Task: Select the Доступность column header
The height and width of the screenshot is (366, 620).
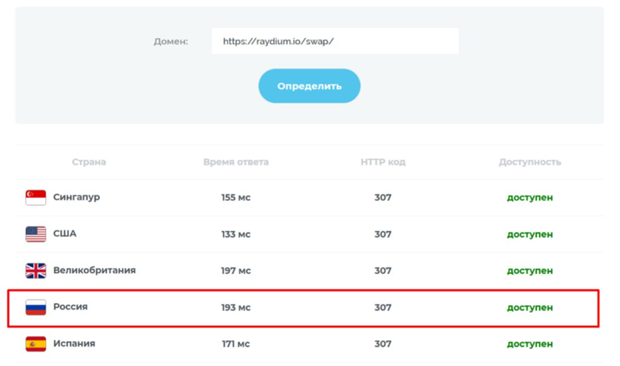Action: coord(530,162)
